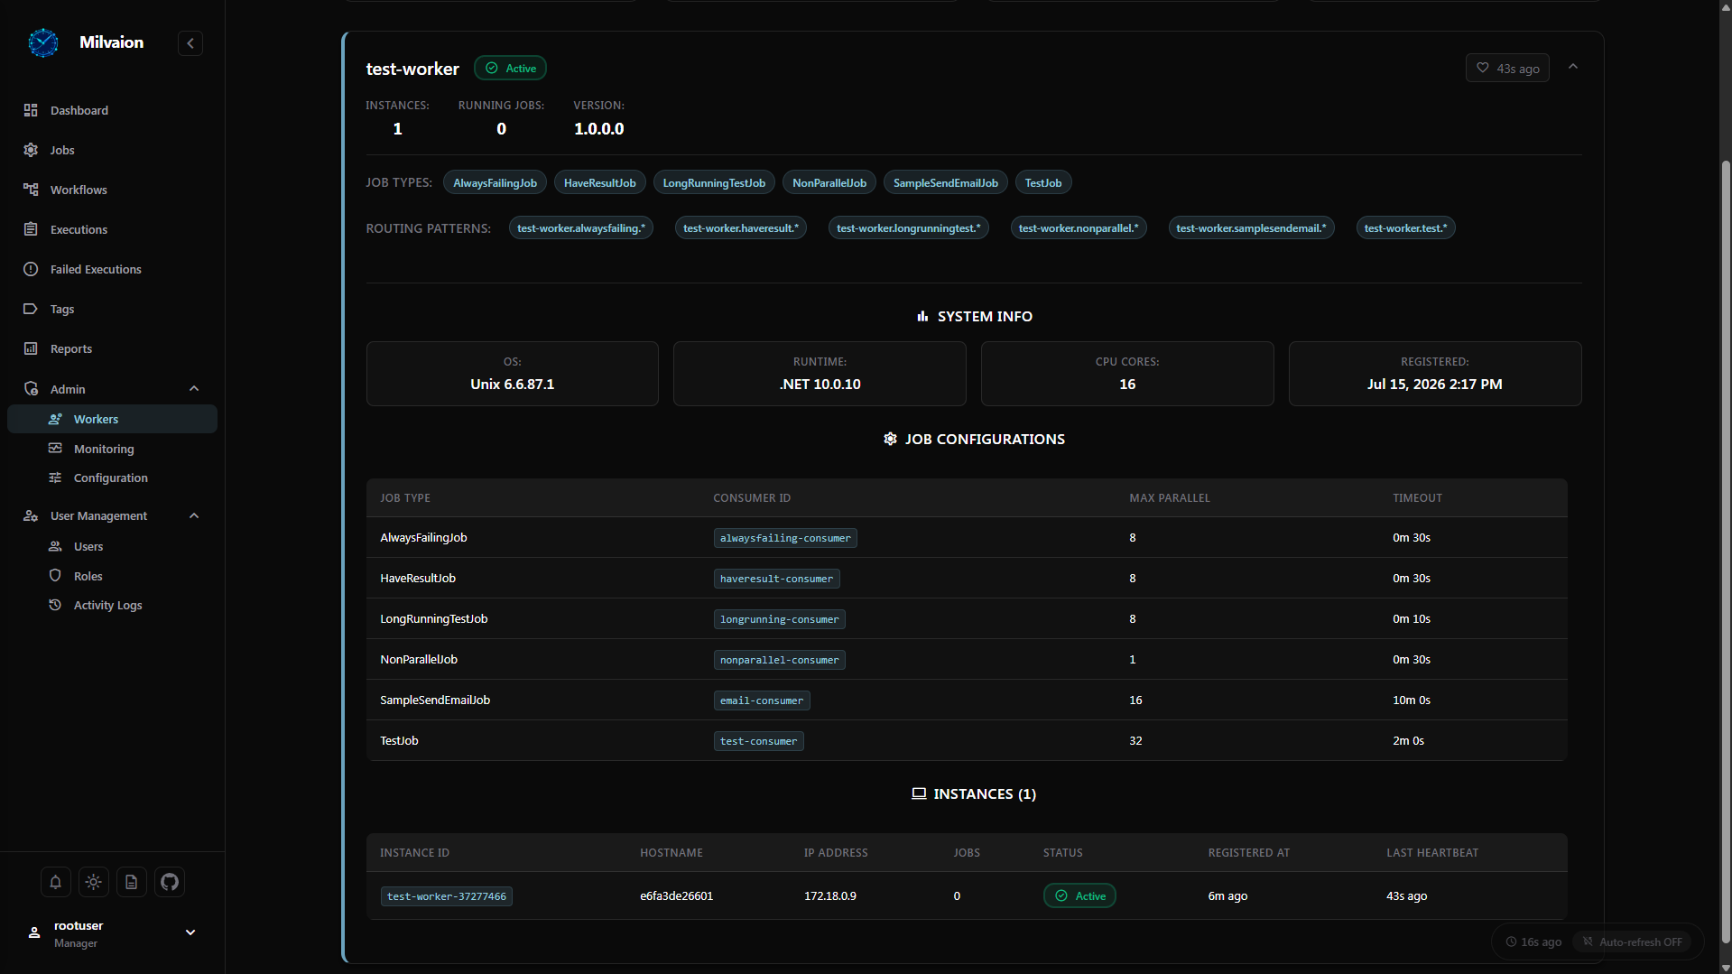Screen dimensions: 1732x974
Task: Click the scrollbar up arrow
Action: click(1725, 6)
